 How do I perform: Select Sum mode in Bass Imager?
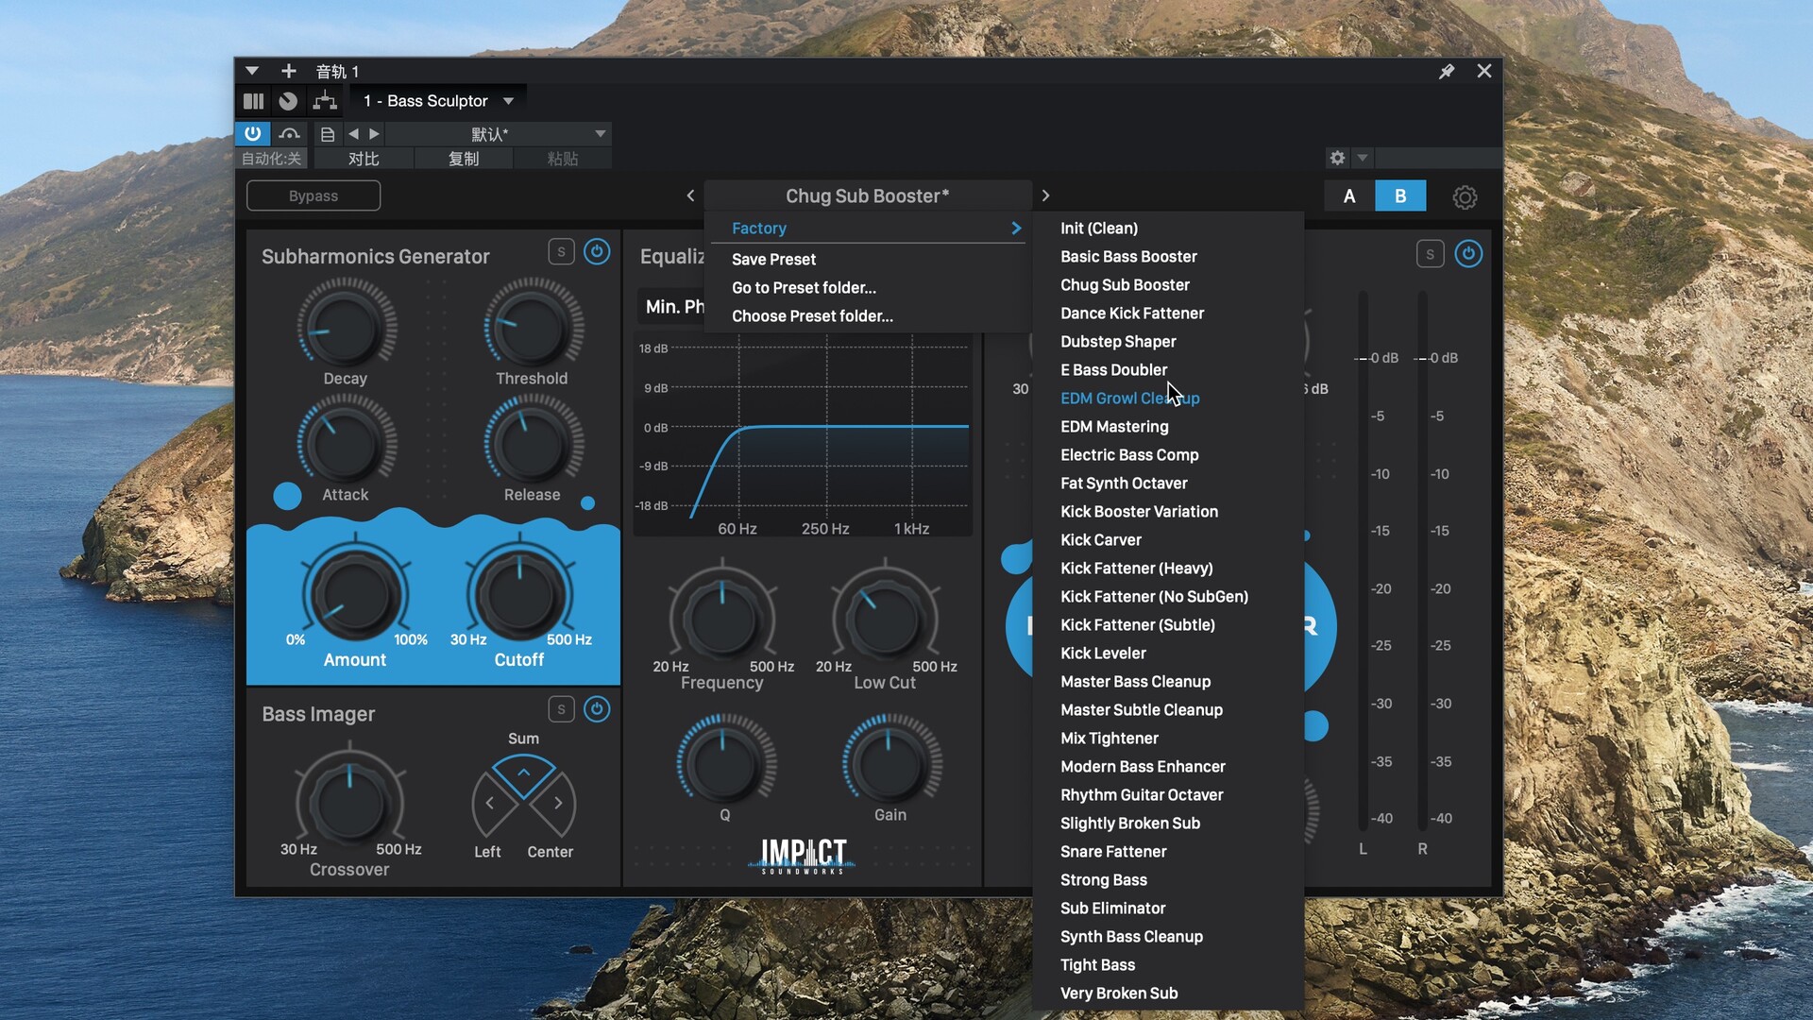(524, 774)
